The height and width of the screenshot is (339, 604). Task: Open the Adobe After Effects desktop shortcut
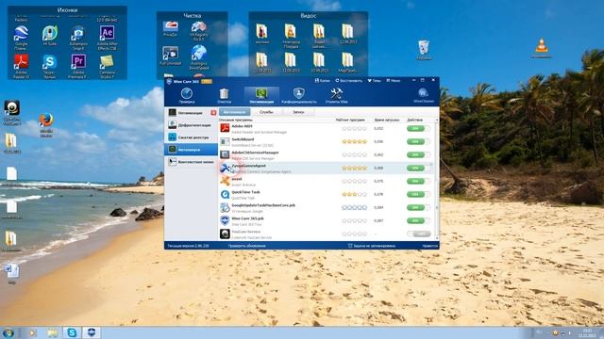coord(107,38)
